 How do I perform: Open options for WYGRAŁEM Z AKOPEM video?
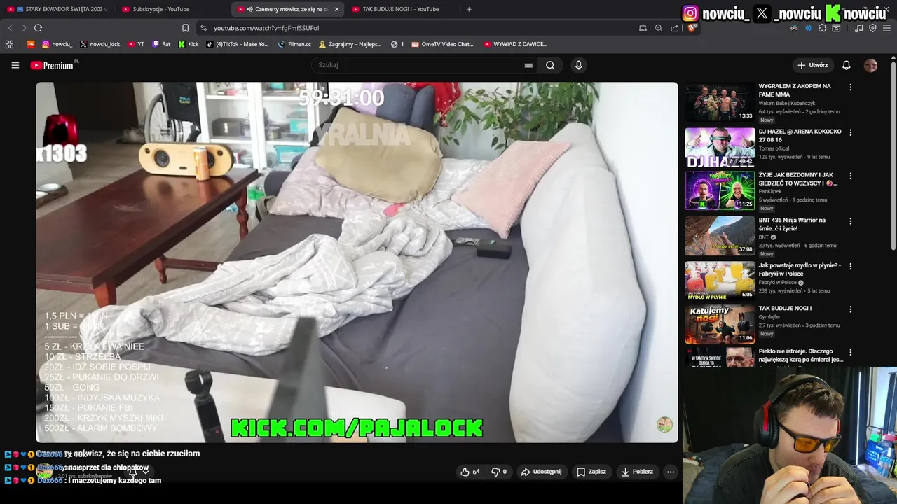pyautogui.click(x=850, y=87)
